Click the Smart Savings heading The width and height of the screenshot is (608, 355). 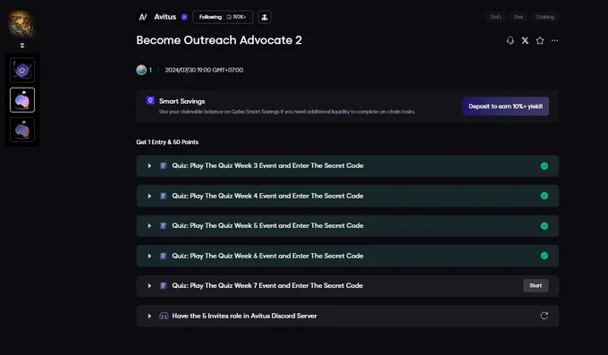182,101
